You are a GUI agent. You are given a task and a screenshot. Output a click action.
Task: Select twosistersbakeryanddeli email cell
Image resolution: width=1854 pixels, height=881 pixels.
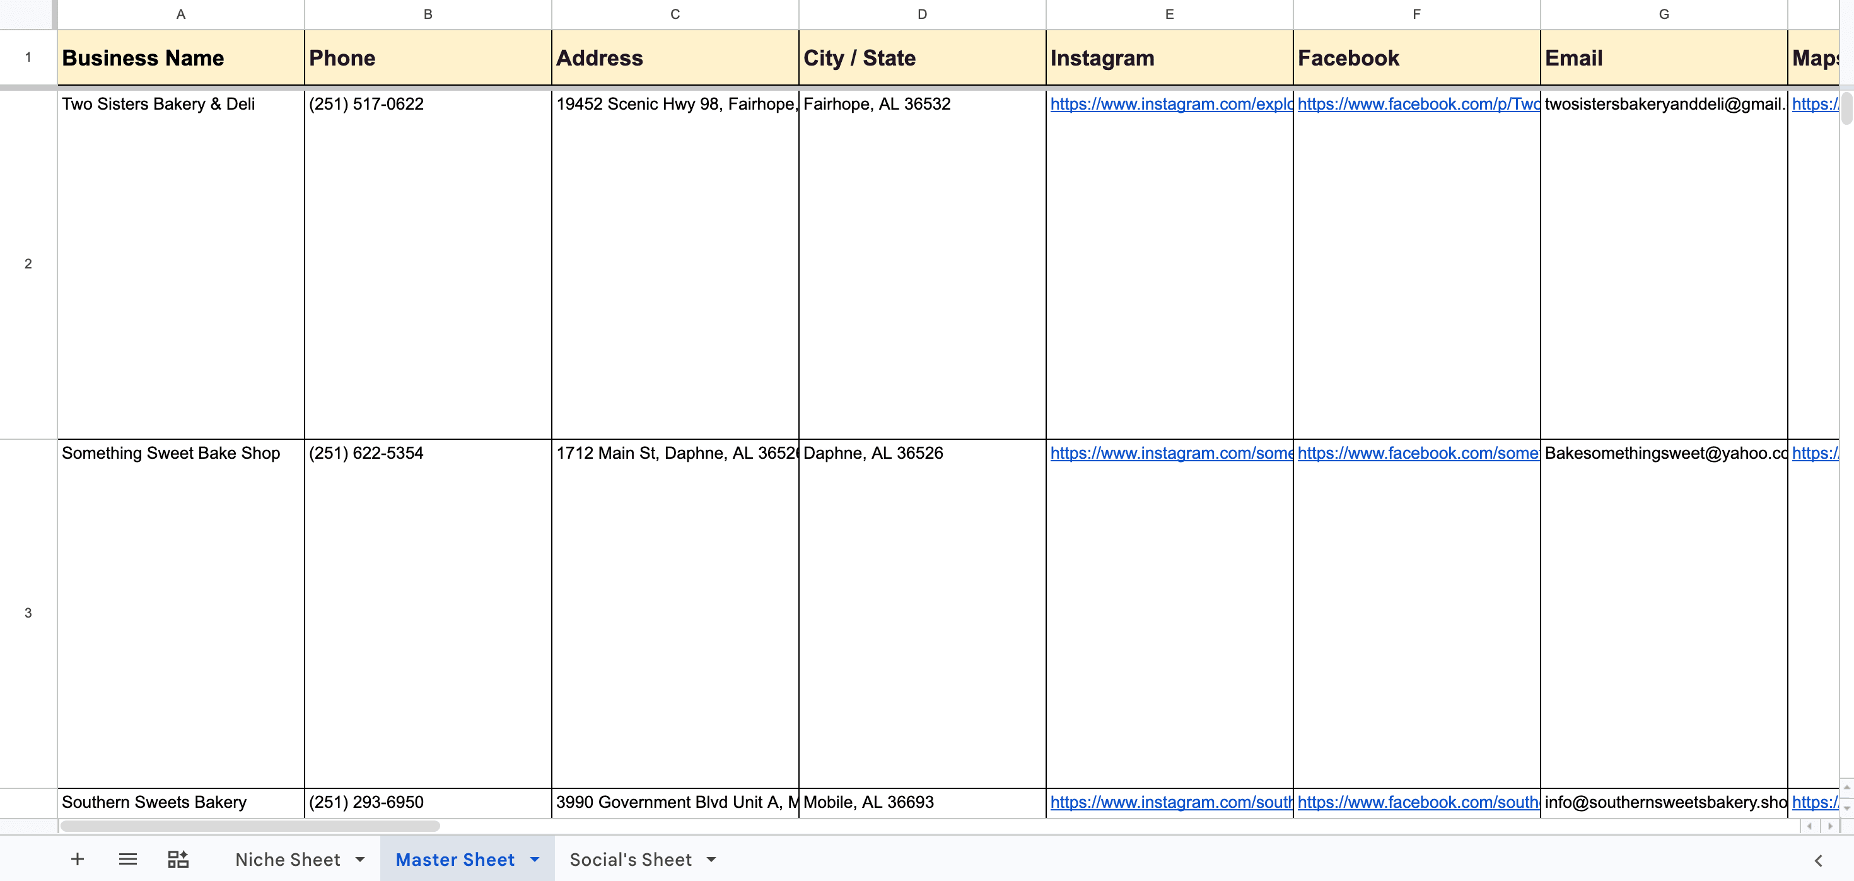(1664, 264)
